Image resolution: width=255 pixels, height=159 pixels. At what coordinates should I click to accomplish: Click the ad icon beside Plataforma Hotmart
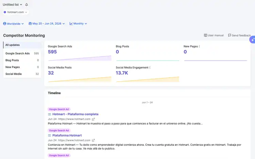click(x=49, y=136)
